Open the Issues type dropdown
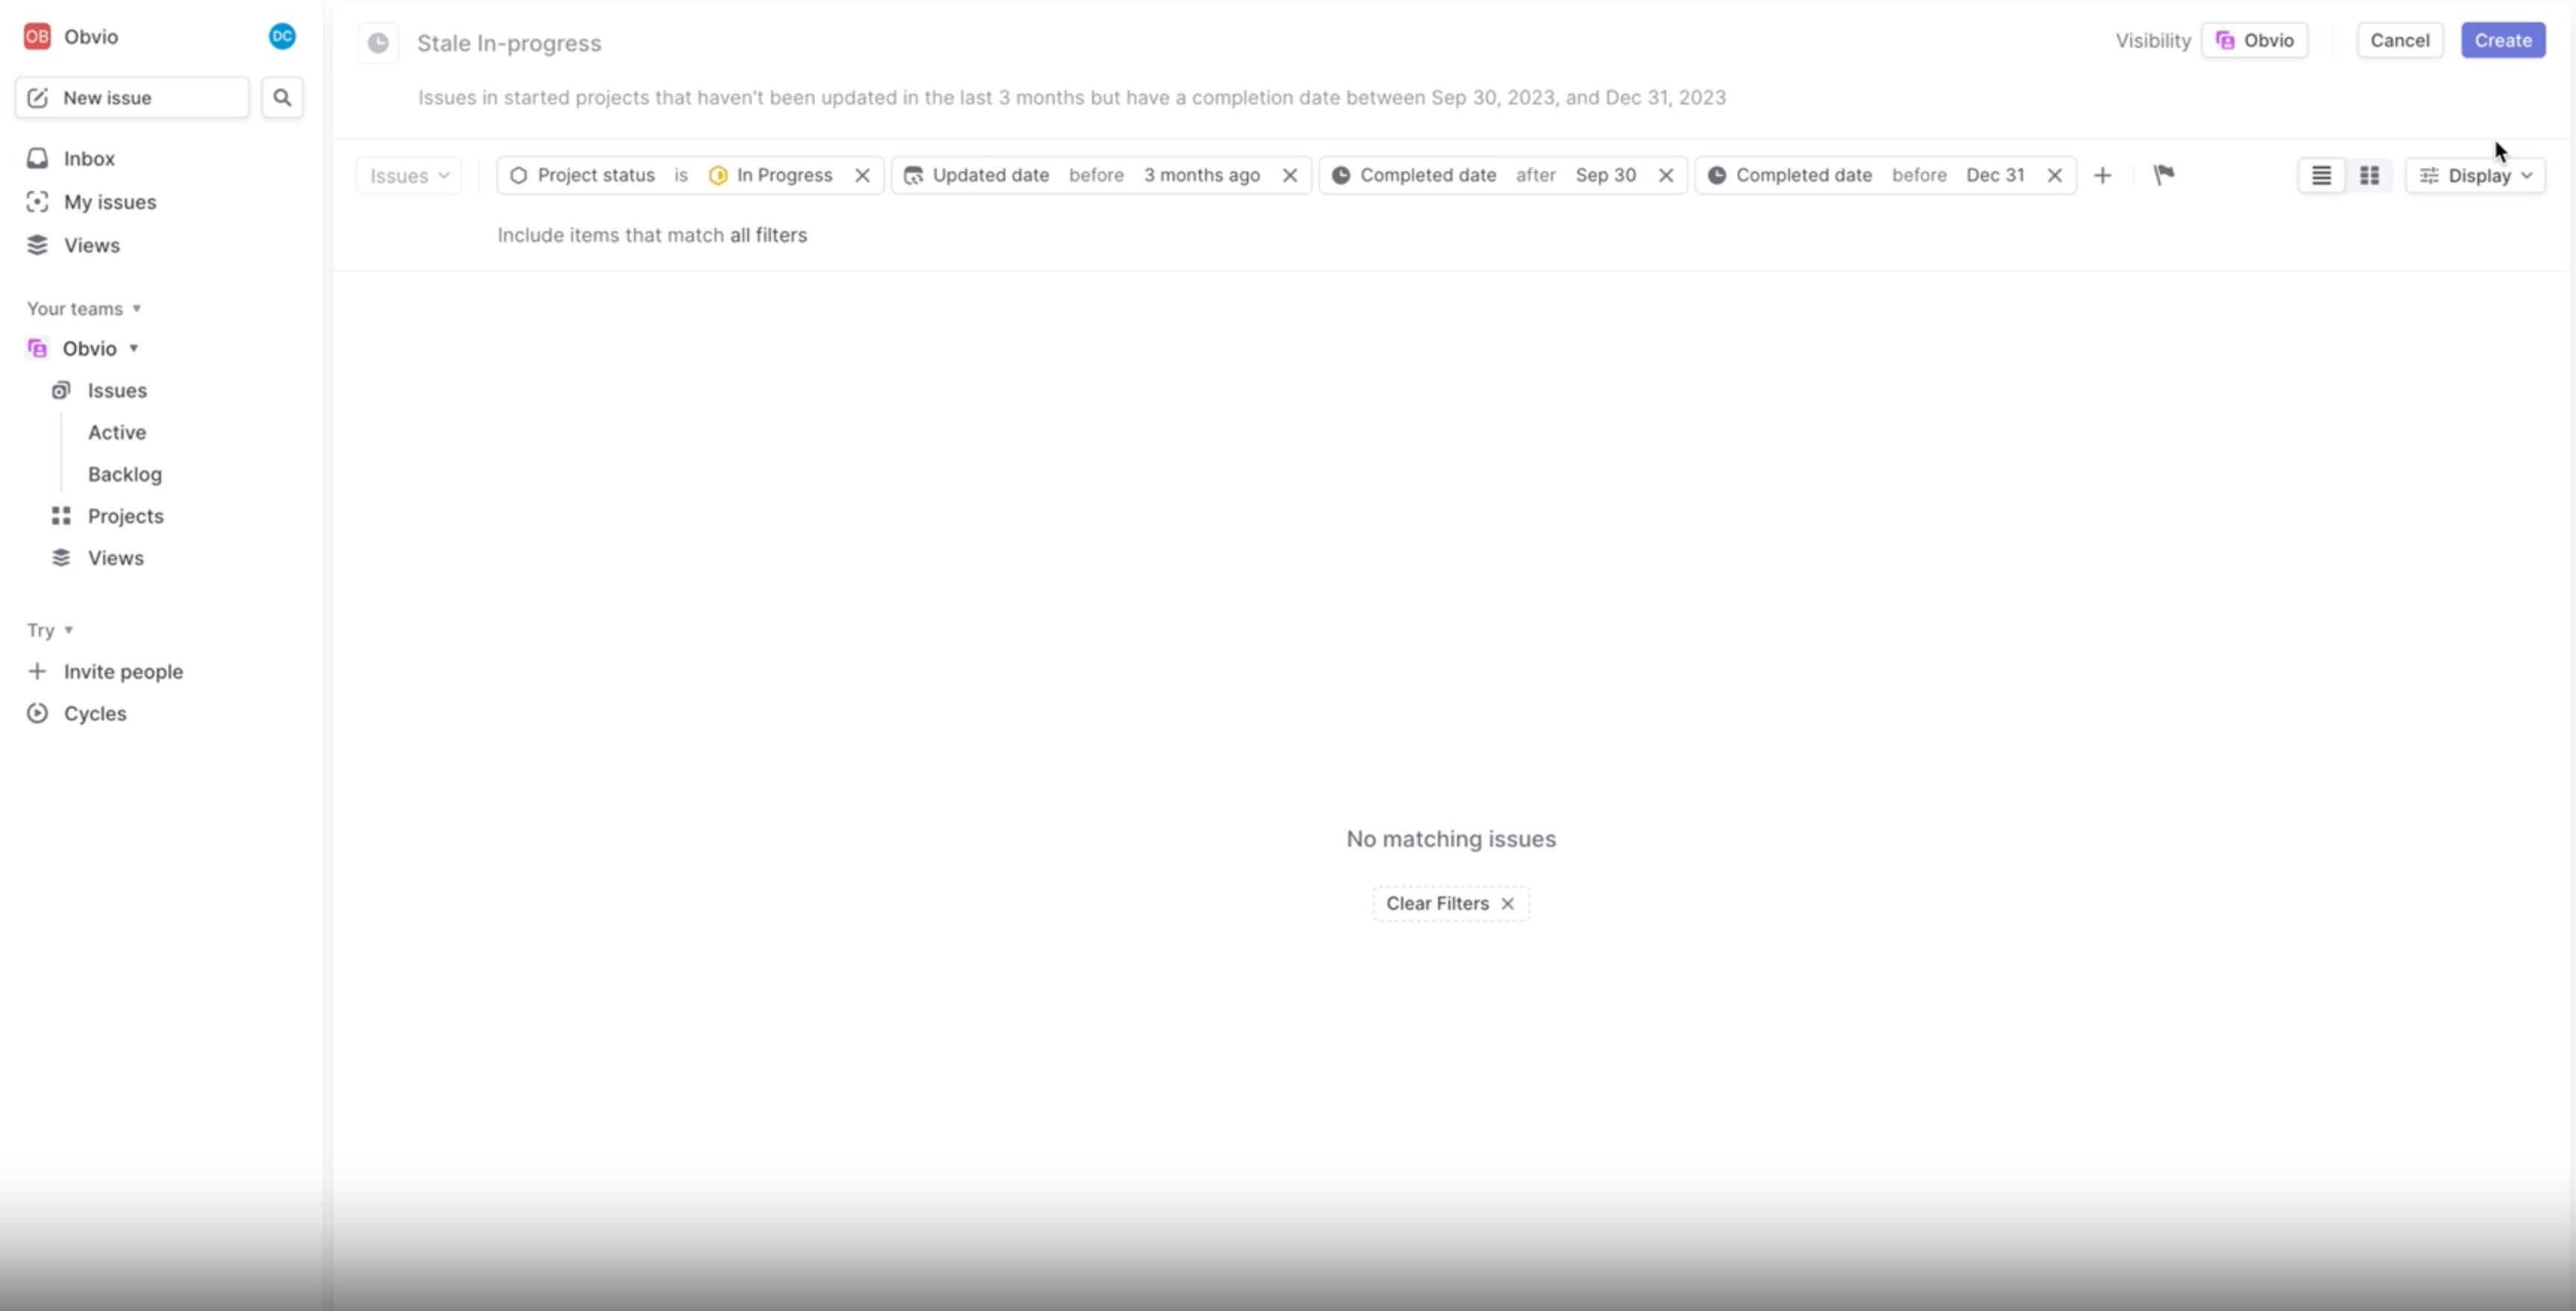The height and width of the screenshot is (1311, 2576). tap(409, 176)
